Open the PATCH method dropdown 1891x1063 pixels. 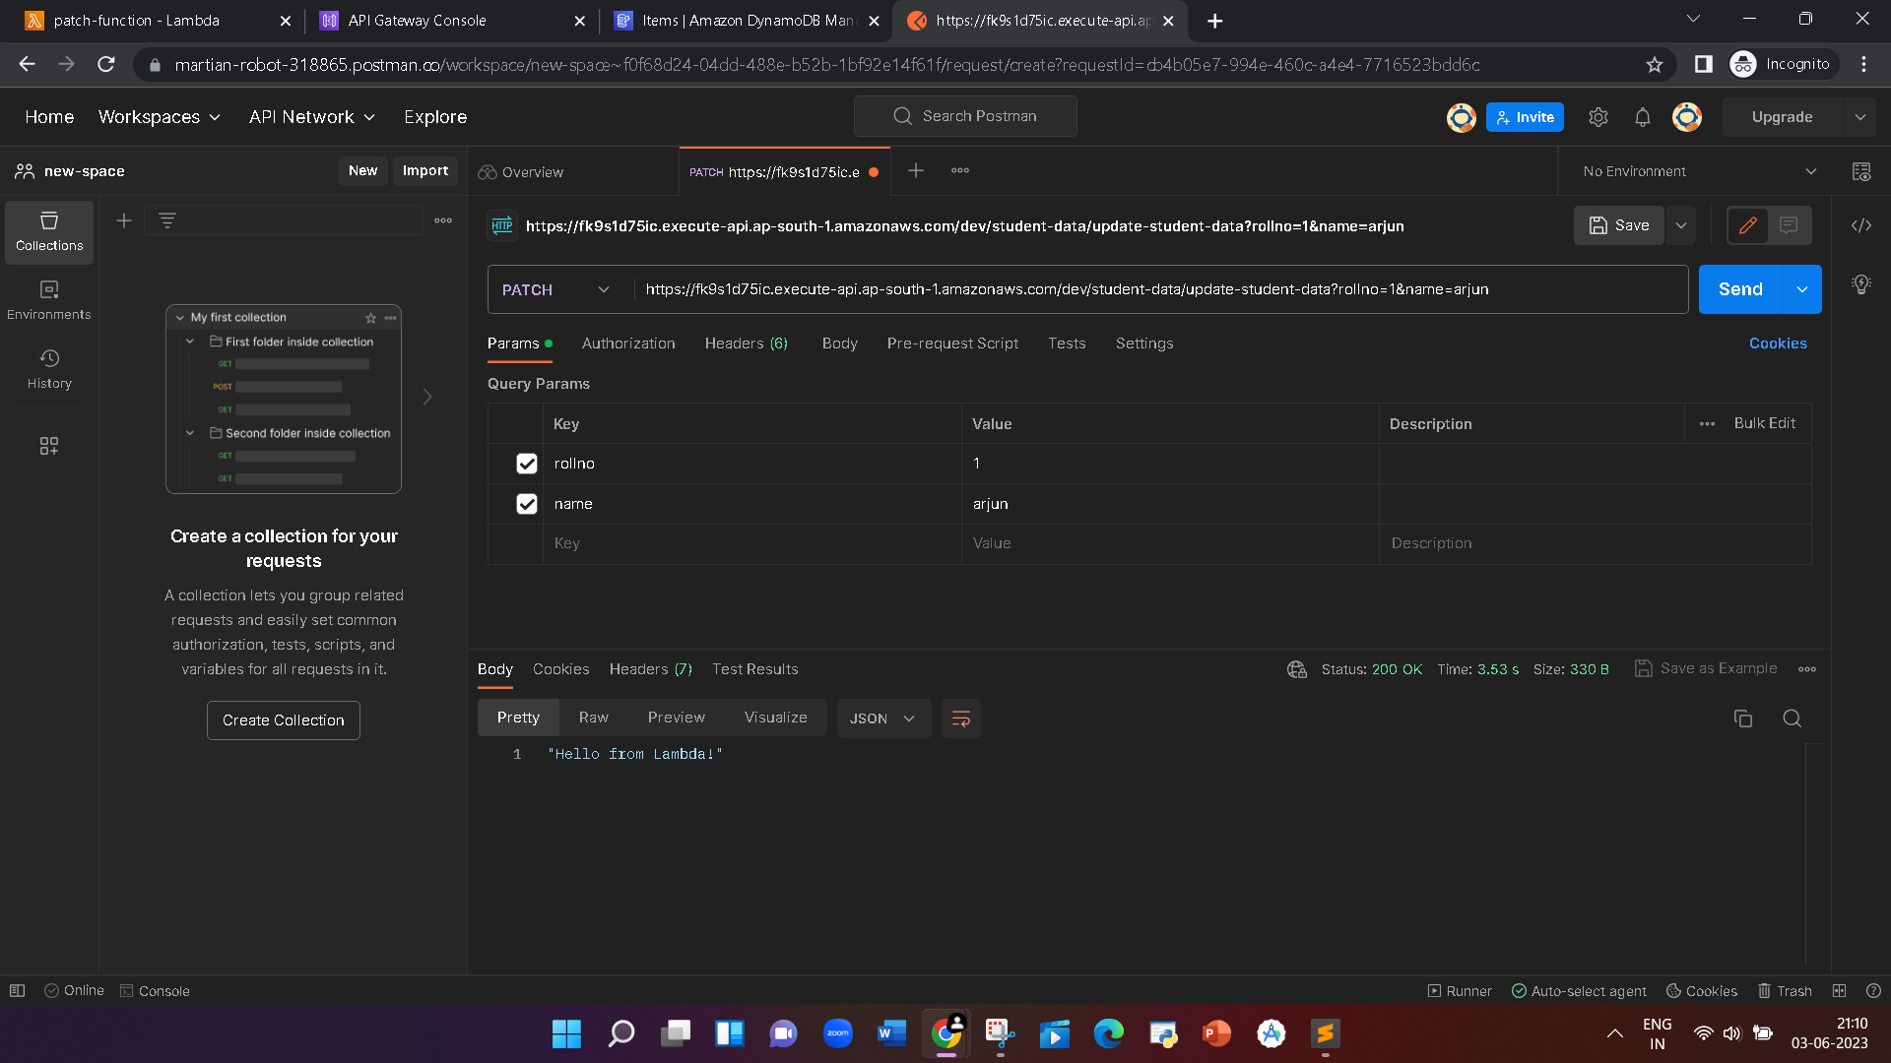point(556,289)
